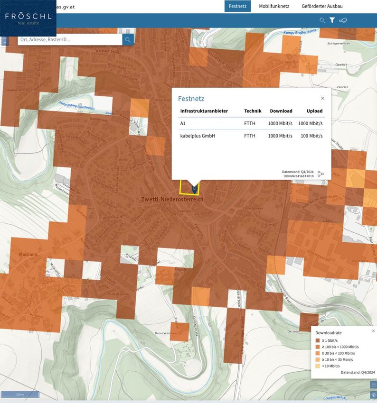Image resolution: width=377 pixels, height=403 pixels.
Task: Click the Fröschl real estate logo
Action: point(28,18)
